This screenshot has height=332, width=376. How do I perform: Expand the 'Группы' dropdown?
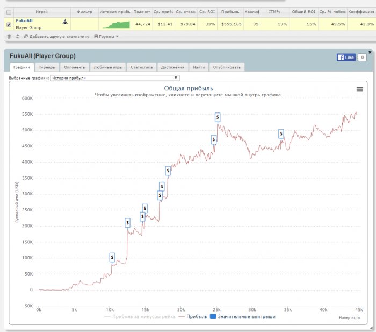click(x=106, y=37)
